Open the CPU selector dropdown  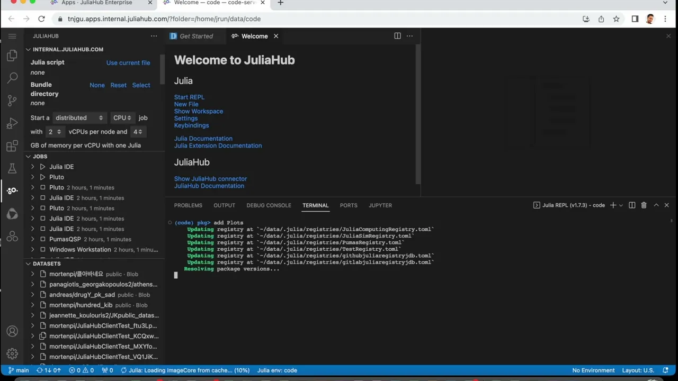coord(122,118)
